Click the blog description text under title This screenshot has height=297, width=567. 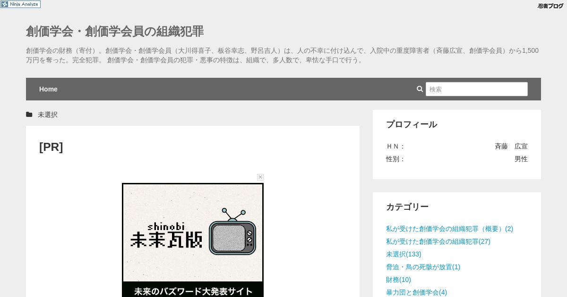click(282, 55)
